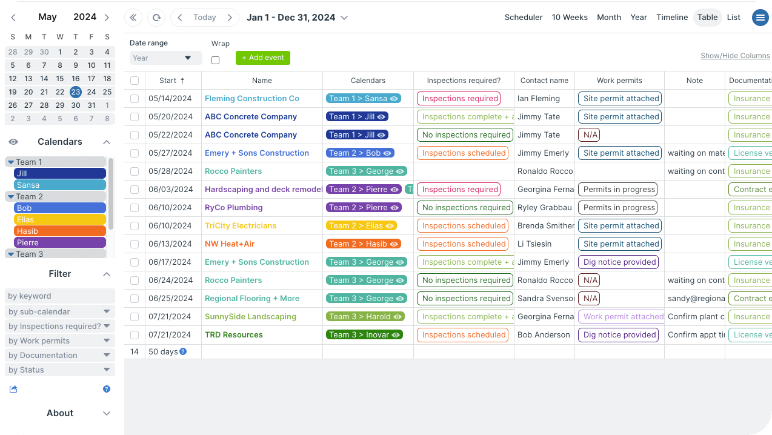Go to next month in mini calendar

click(x=107, y=18)
